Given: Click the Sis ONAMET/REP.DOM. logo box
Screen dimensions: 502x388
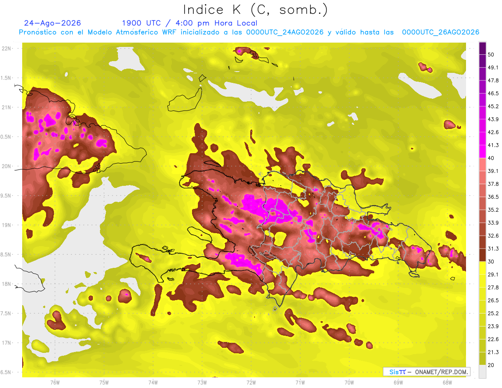Looking at the screenshot, I should (426, 372).
